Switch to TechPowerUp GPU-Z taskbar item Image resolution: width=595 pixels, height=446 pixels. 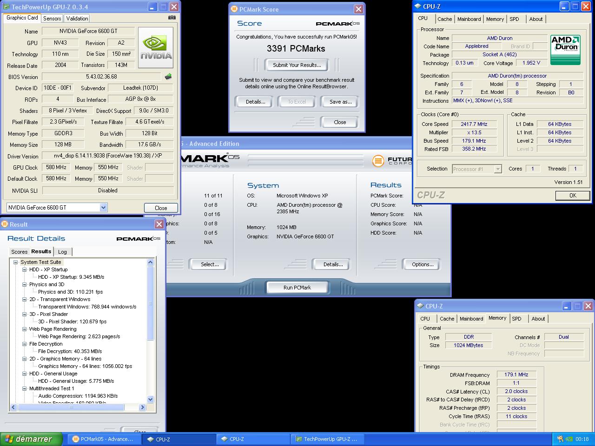(x=328, y=439)
